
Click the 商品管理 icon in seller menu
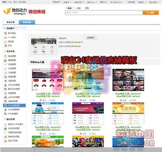pyautogui.click(x=5, y=56)
